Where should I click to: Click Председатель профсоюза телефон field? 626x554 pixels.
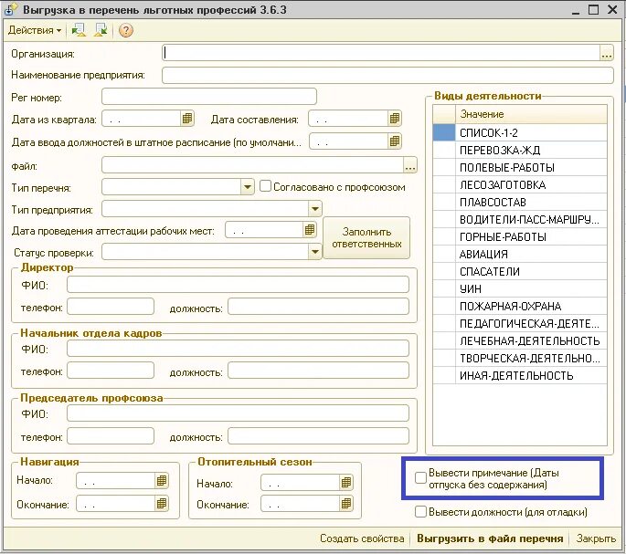pyautogui.click(x=111, y=436)
